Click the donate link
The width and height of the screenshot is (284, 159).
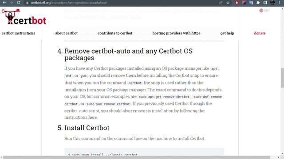click(x=260, y=33)
